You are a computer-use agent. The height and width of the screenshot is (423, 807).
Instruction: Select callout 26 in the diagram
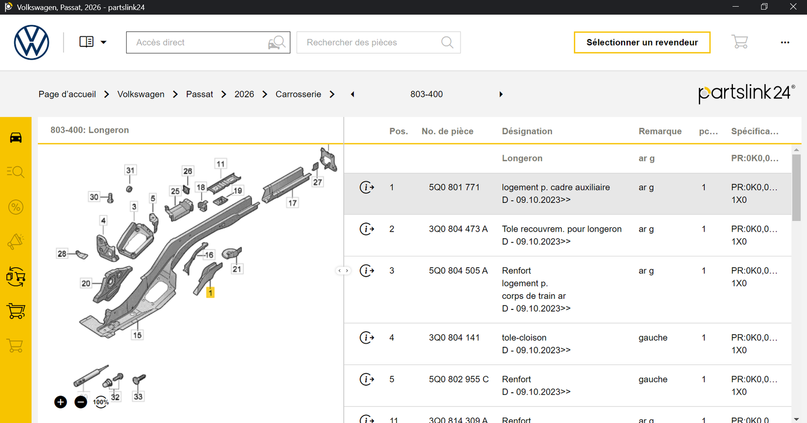coord(188,171)
